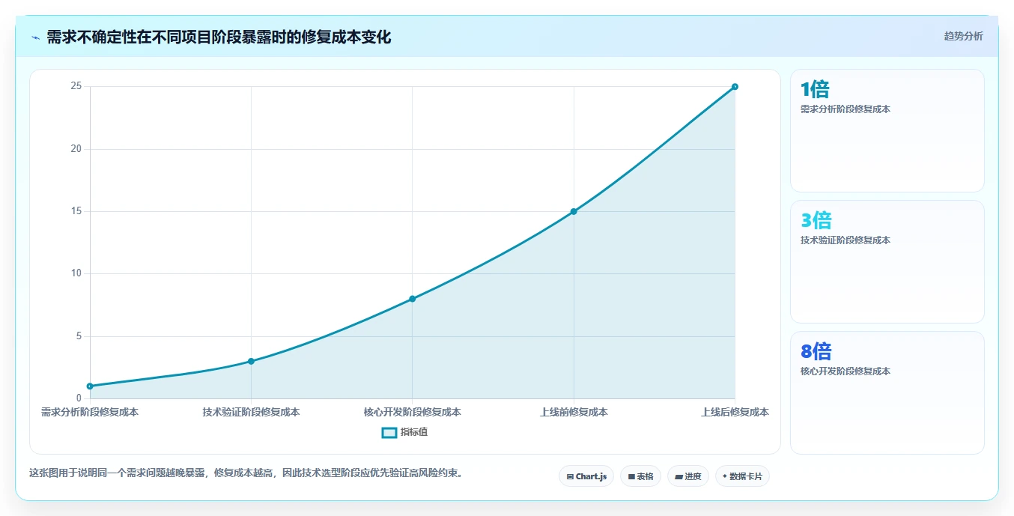This screenshot has width=1014, height=516.
Task: Click data point for 需求分析阶段修复成本
Action: click(x=90, y=386)
